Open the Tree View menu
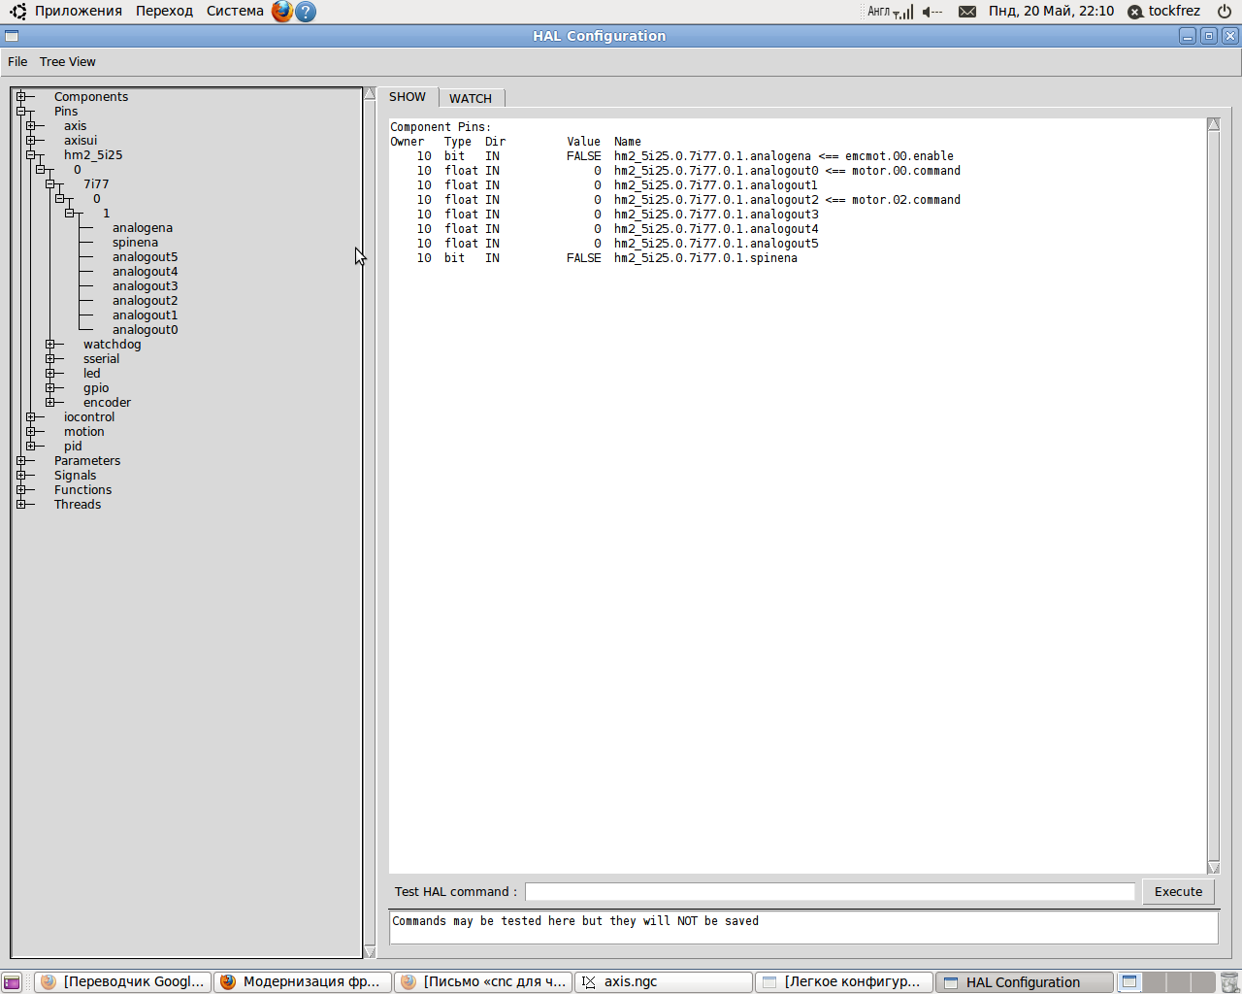Image resolution: width=1242 pixels, height=994 pixels. pyautogui.click(x=68, y=62)
